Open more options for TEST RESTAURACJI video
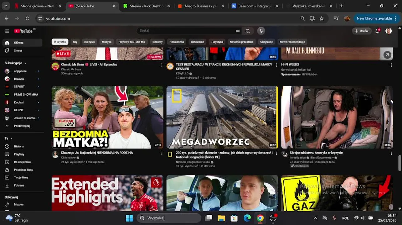This screenshot has height=225, width=402. (x=276, y=65)
